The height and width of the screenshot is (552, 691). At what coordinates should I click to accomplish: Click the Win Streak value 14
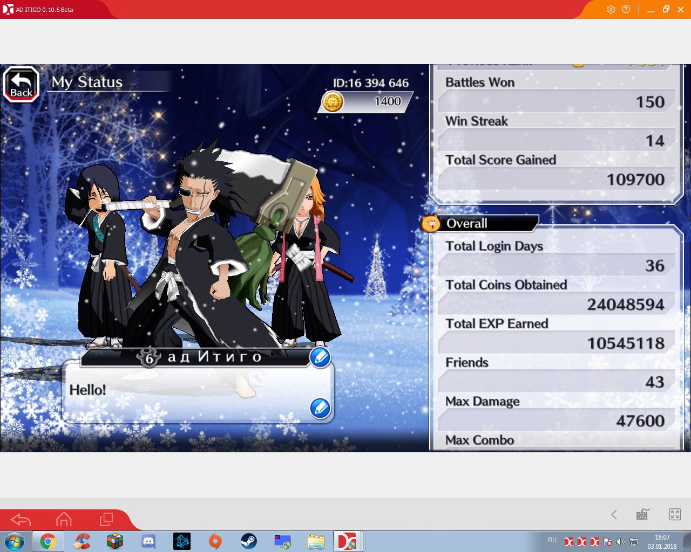click(x=655, y=141)
